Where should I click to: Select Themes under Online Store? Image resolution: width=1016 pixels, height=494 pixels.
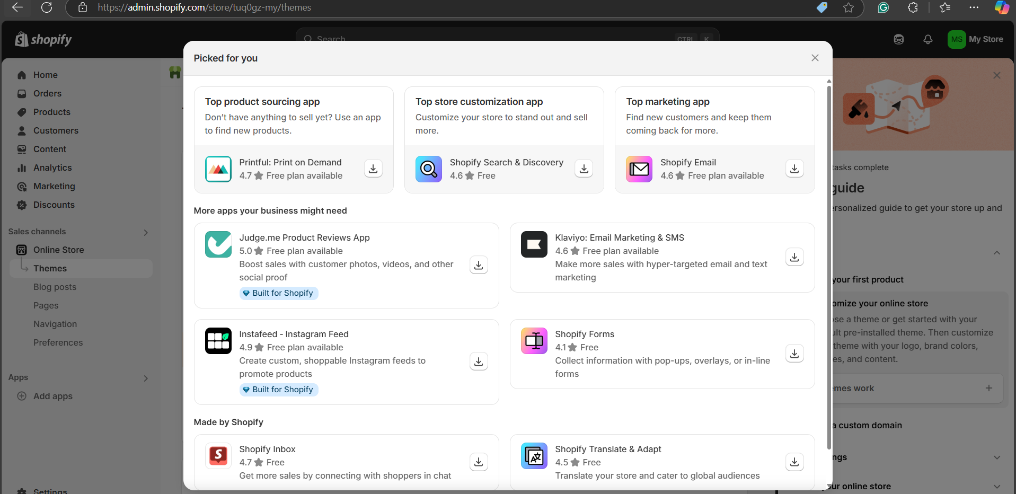pos(81,268)
